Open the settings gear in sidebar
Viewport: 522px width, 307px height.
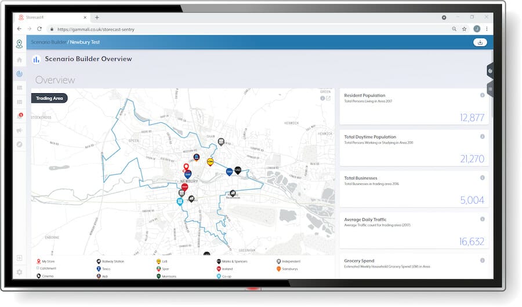pos(19,272)
